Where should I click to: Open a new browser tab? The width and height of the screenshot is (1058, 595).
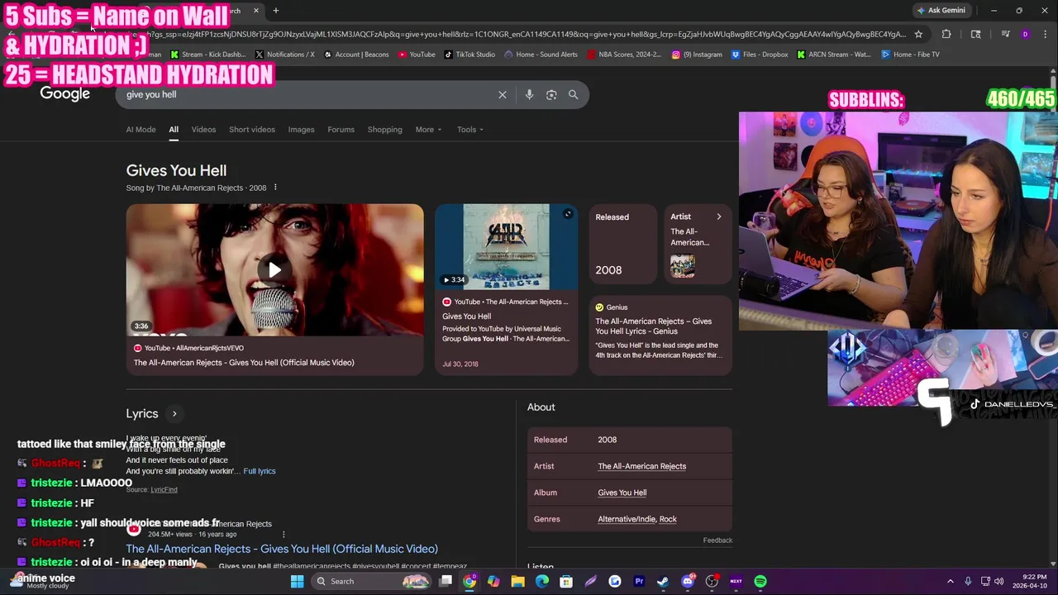coord(276,11)
